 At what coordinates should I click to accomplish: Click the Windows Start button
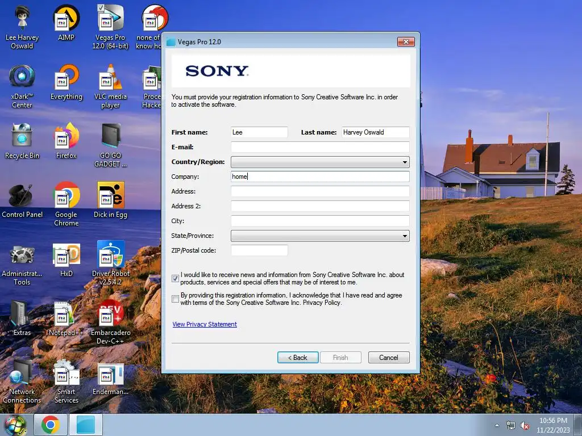coord(15,425)
